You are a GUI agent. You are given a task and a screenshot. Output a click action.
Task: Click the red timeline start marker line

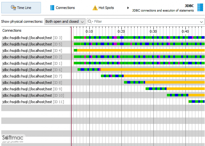[x=71, y=86]
